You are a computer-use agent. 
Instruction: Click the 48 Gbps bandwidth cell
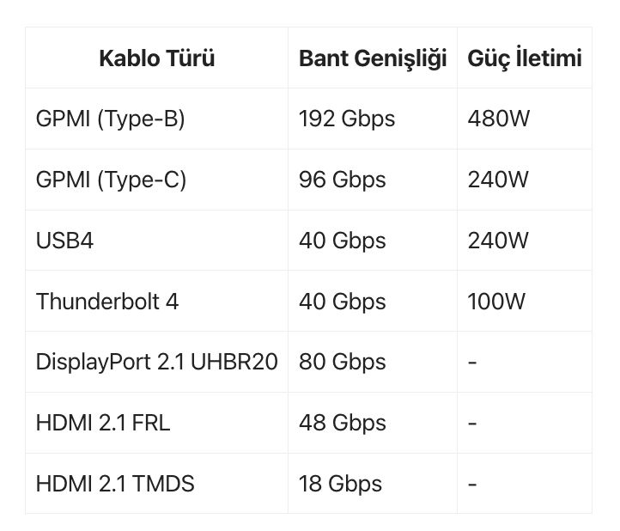tap(343, 423)
